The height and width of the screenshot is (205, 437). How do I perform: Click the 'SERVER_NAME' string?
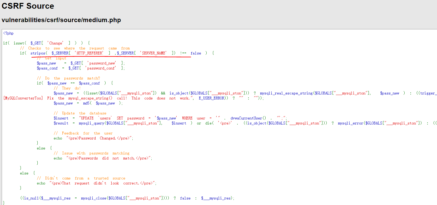(153, 53)
